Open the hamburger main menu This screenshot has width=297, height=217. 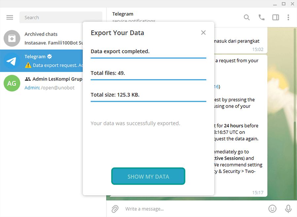coord(10,18)
